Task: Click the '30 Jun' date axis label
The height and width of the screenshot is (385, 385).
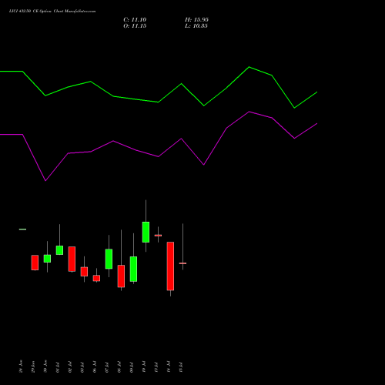Action: [45, 367]
